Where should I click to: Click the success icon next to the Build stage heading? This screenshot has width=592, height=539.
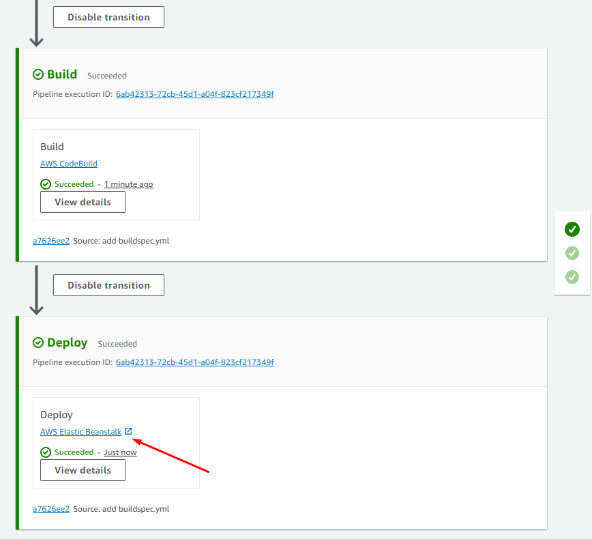[x=38, y=75]
